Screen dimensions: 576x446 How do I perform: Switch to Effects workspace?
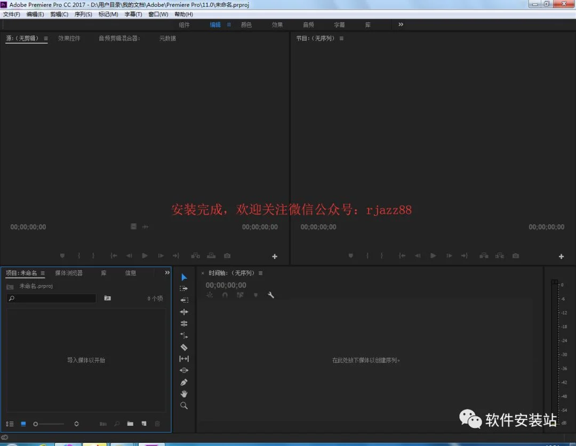pos(277,25)
